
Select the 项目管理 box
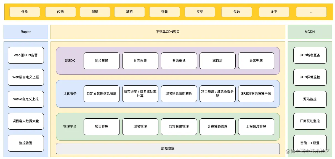(x=102, y=127)
